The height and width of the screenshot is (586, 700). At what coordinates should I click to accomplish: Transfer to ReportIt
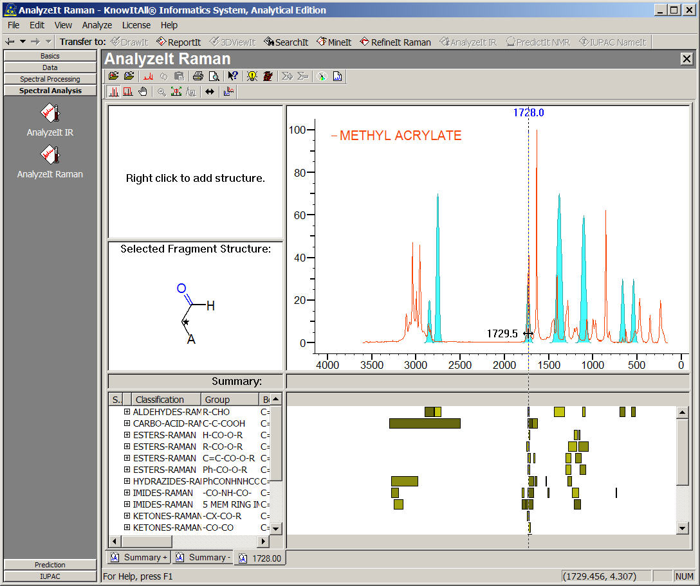(x=178, y=42)
